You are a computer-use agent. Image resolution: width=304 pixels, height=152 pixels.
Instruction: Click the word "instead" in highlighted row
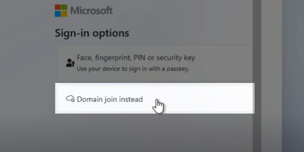click(131, 99)
